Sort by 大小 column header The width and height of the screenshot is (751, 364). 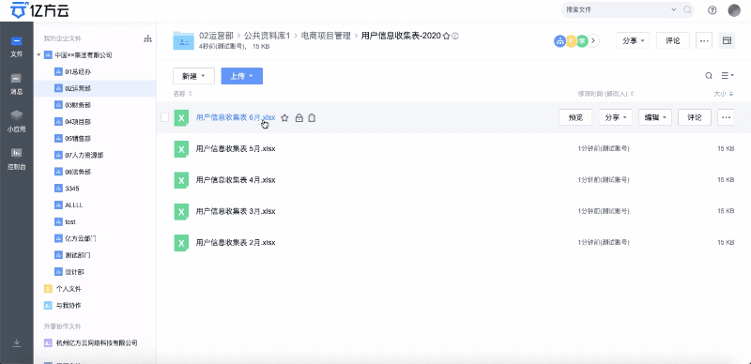(x=724, y=95)
